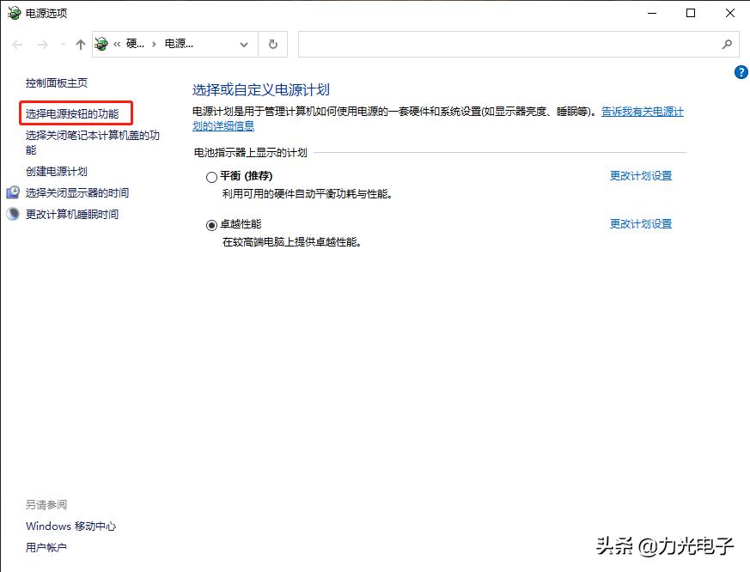Screen dimensions: 750x572
Task: Click the Back navigation arrow
Action: pos(17,44)
